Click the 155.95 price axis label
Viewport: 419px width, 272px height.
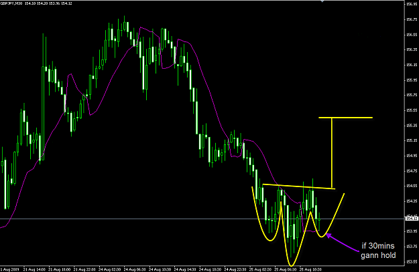(412, 80)
